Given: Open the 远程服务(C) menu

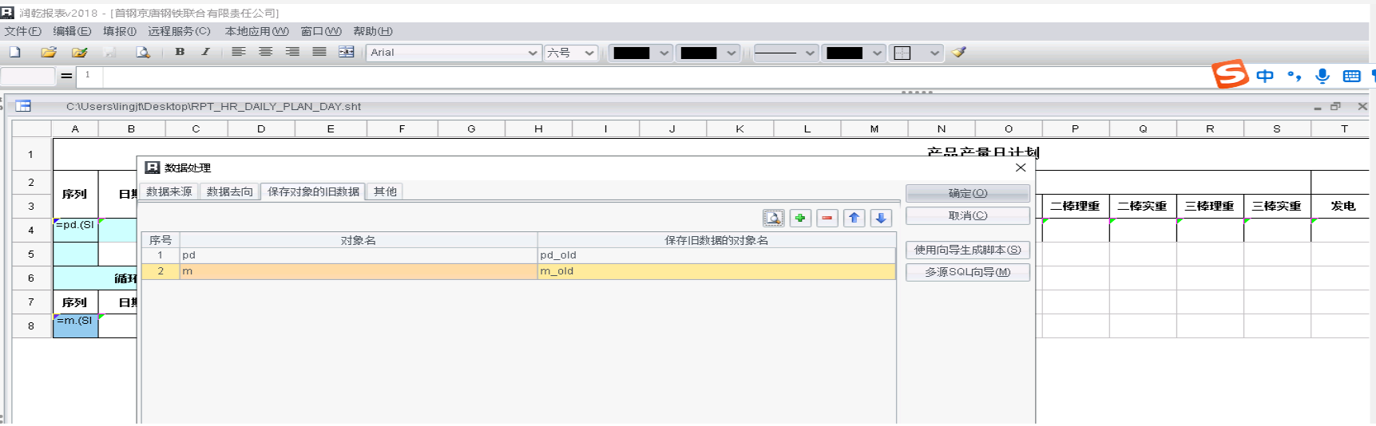Looking at the screenshot, I should tap(179, 31).
